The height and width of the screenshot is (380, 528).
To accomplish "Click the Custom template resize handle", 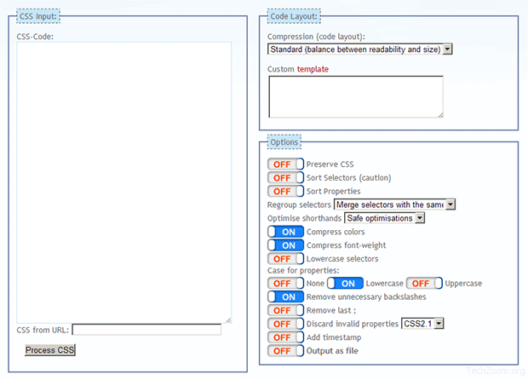I will point(440,115).
